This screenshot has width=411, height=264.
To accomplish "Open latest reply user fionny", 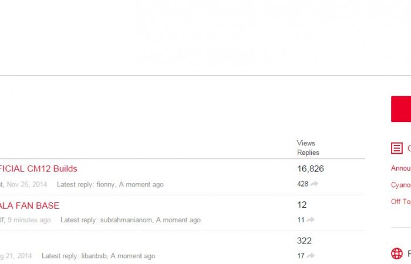I will (106, 184).
